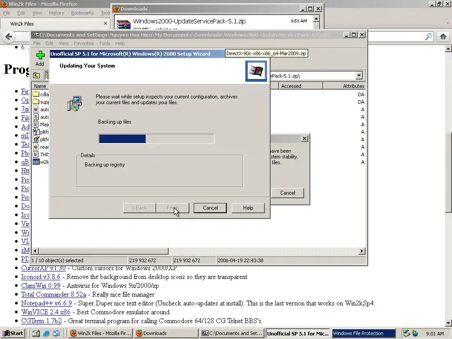Switch to Win2k Files Firefox taskbar button
This screenshot has height=339, width=452.
101,333
